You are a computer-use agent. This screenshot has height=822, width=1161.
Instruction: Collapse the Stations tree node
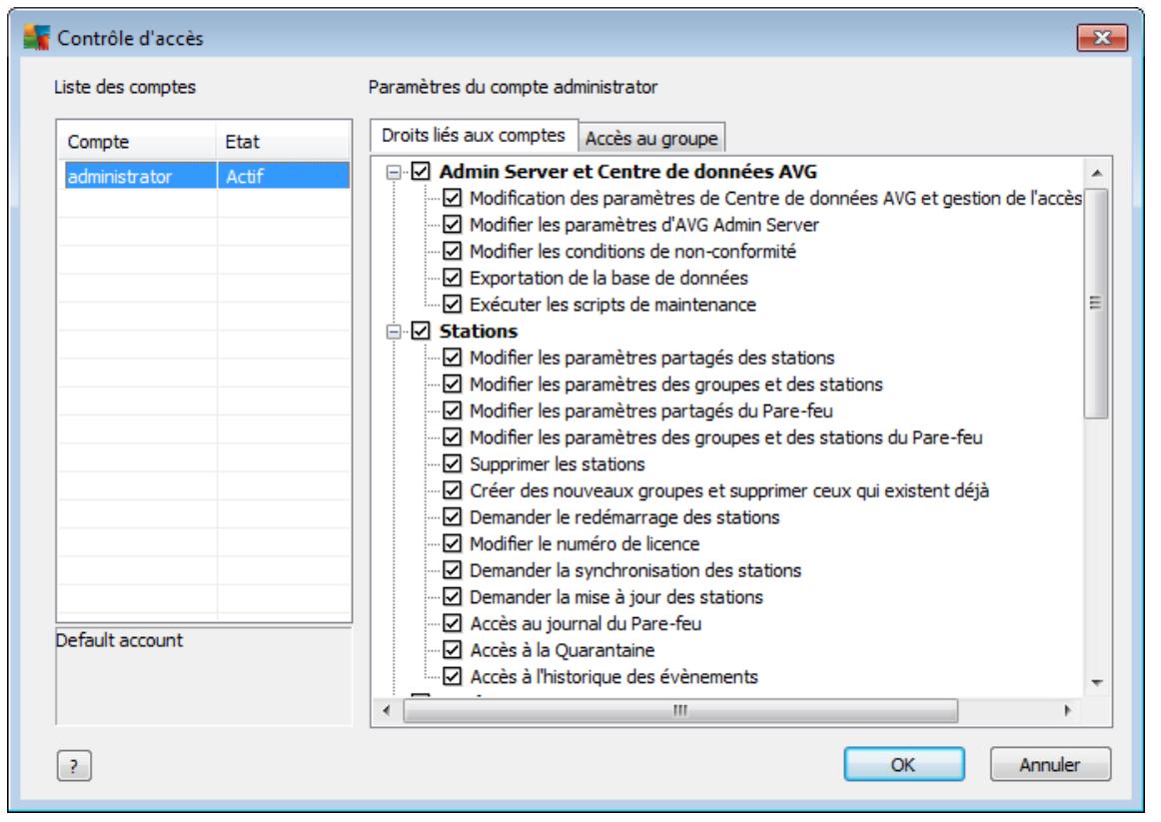click(x=394, y=332)
